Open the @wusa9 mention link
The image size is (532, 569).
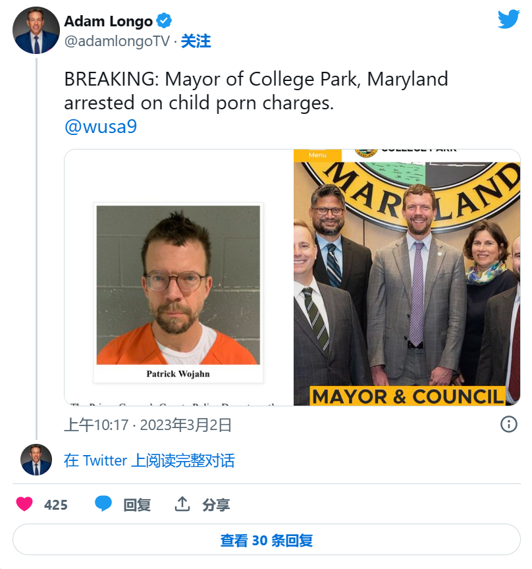pyautogui.click(x=100, y=127)
